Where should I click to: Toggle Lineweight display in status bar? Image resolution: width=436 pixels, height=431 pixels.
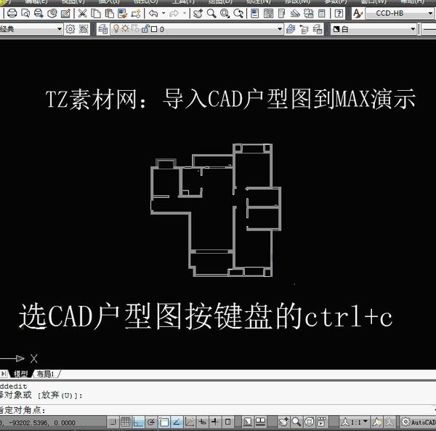pos(215,422)
